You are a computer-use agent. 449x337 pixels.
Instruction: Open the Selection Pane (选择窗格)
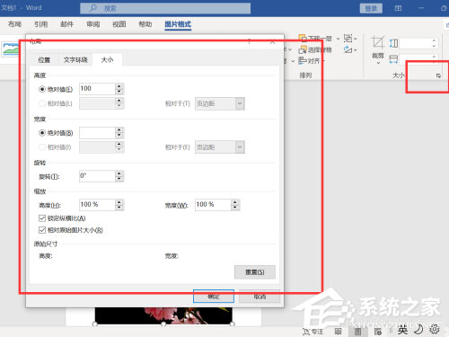point(315,49)
